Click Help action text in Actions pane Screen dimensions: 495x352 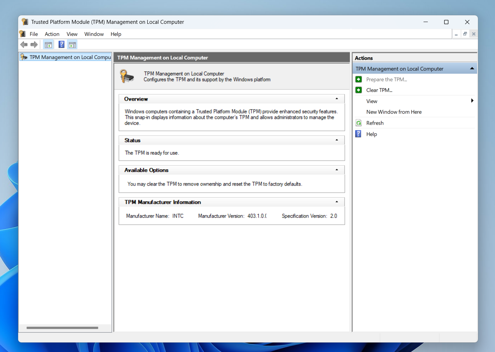click(x=372, y=134)
